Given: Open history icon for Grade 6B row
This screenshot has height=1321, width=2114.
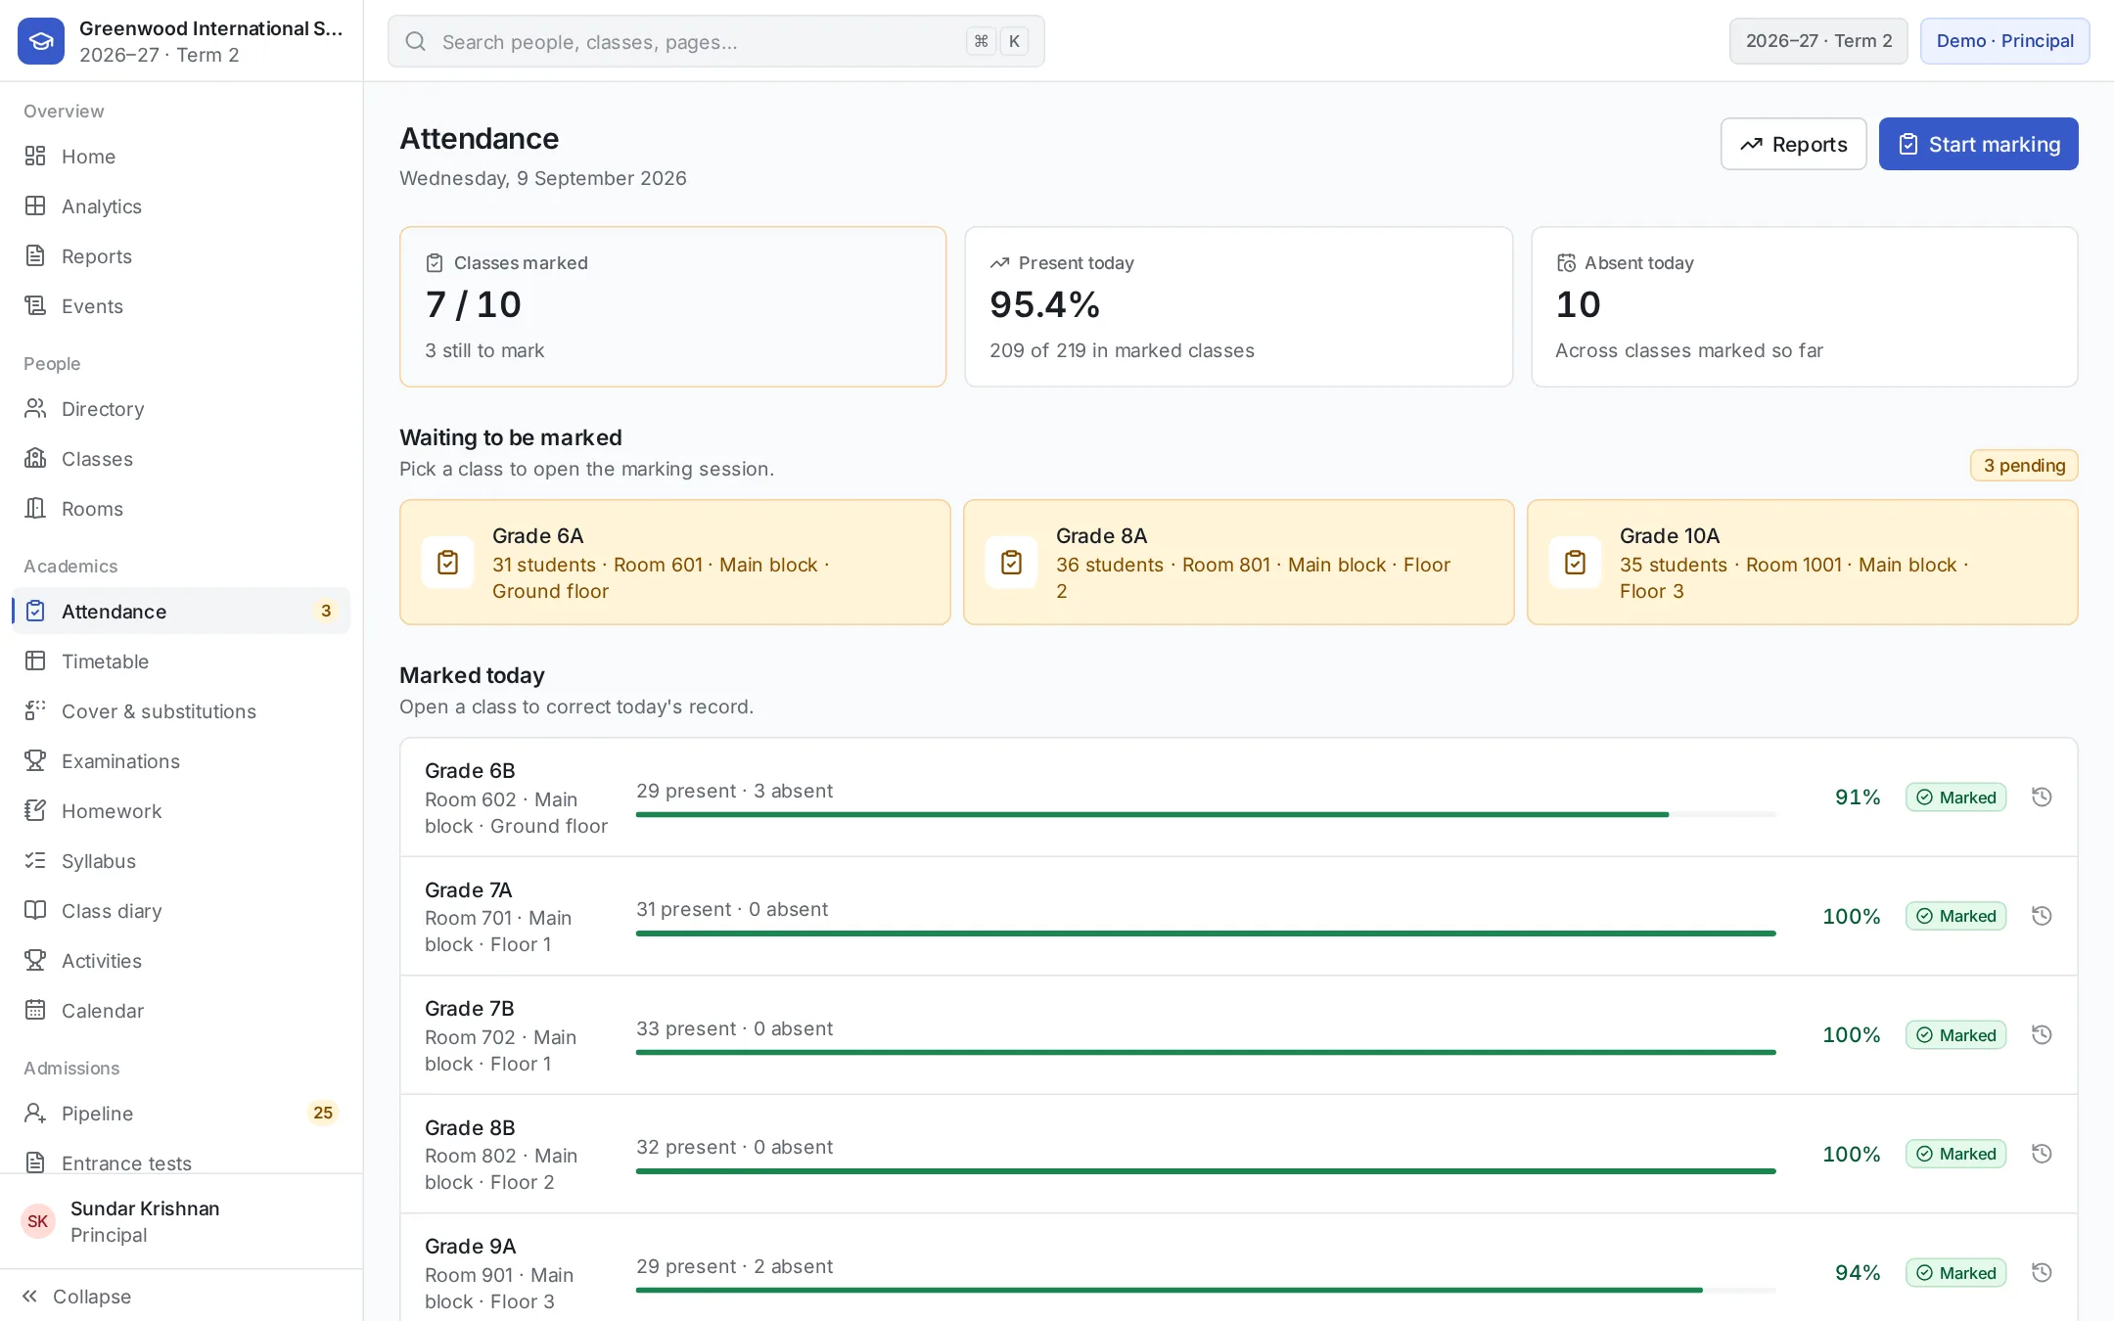Looking at the screenshot, I should [2042, 797].
